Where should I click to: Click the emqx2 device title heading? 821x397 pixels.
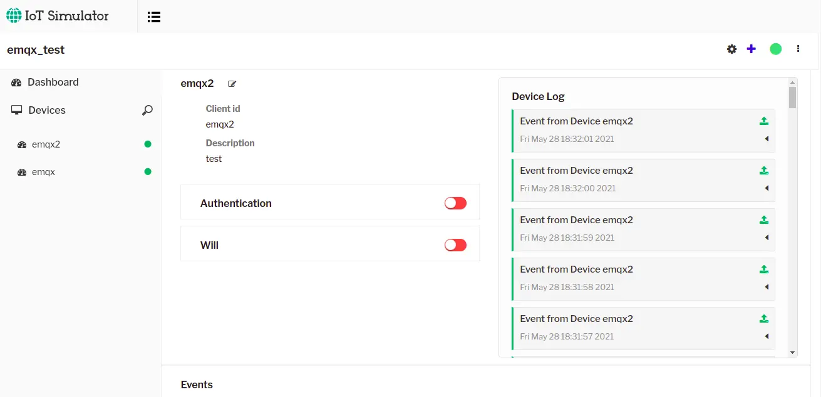pos(197,83)
